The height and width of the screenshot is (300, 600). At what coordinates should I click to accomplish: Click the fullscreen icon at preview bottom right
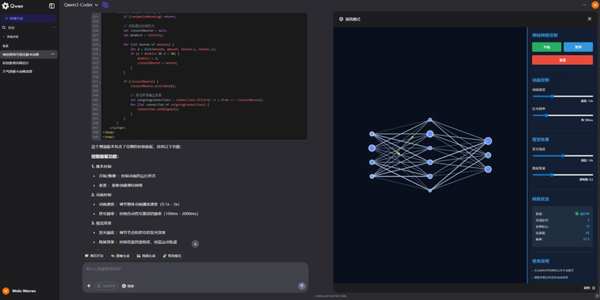point(594,287)
